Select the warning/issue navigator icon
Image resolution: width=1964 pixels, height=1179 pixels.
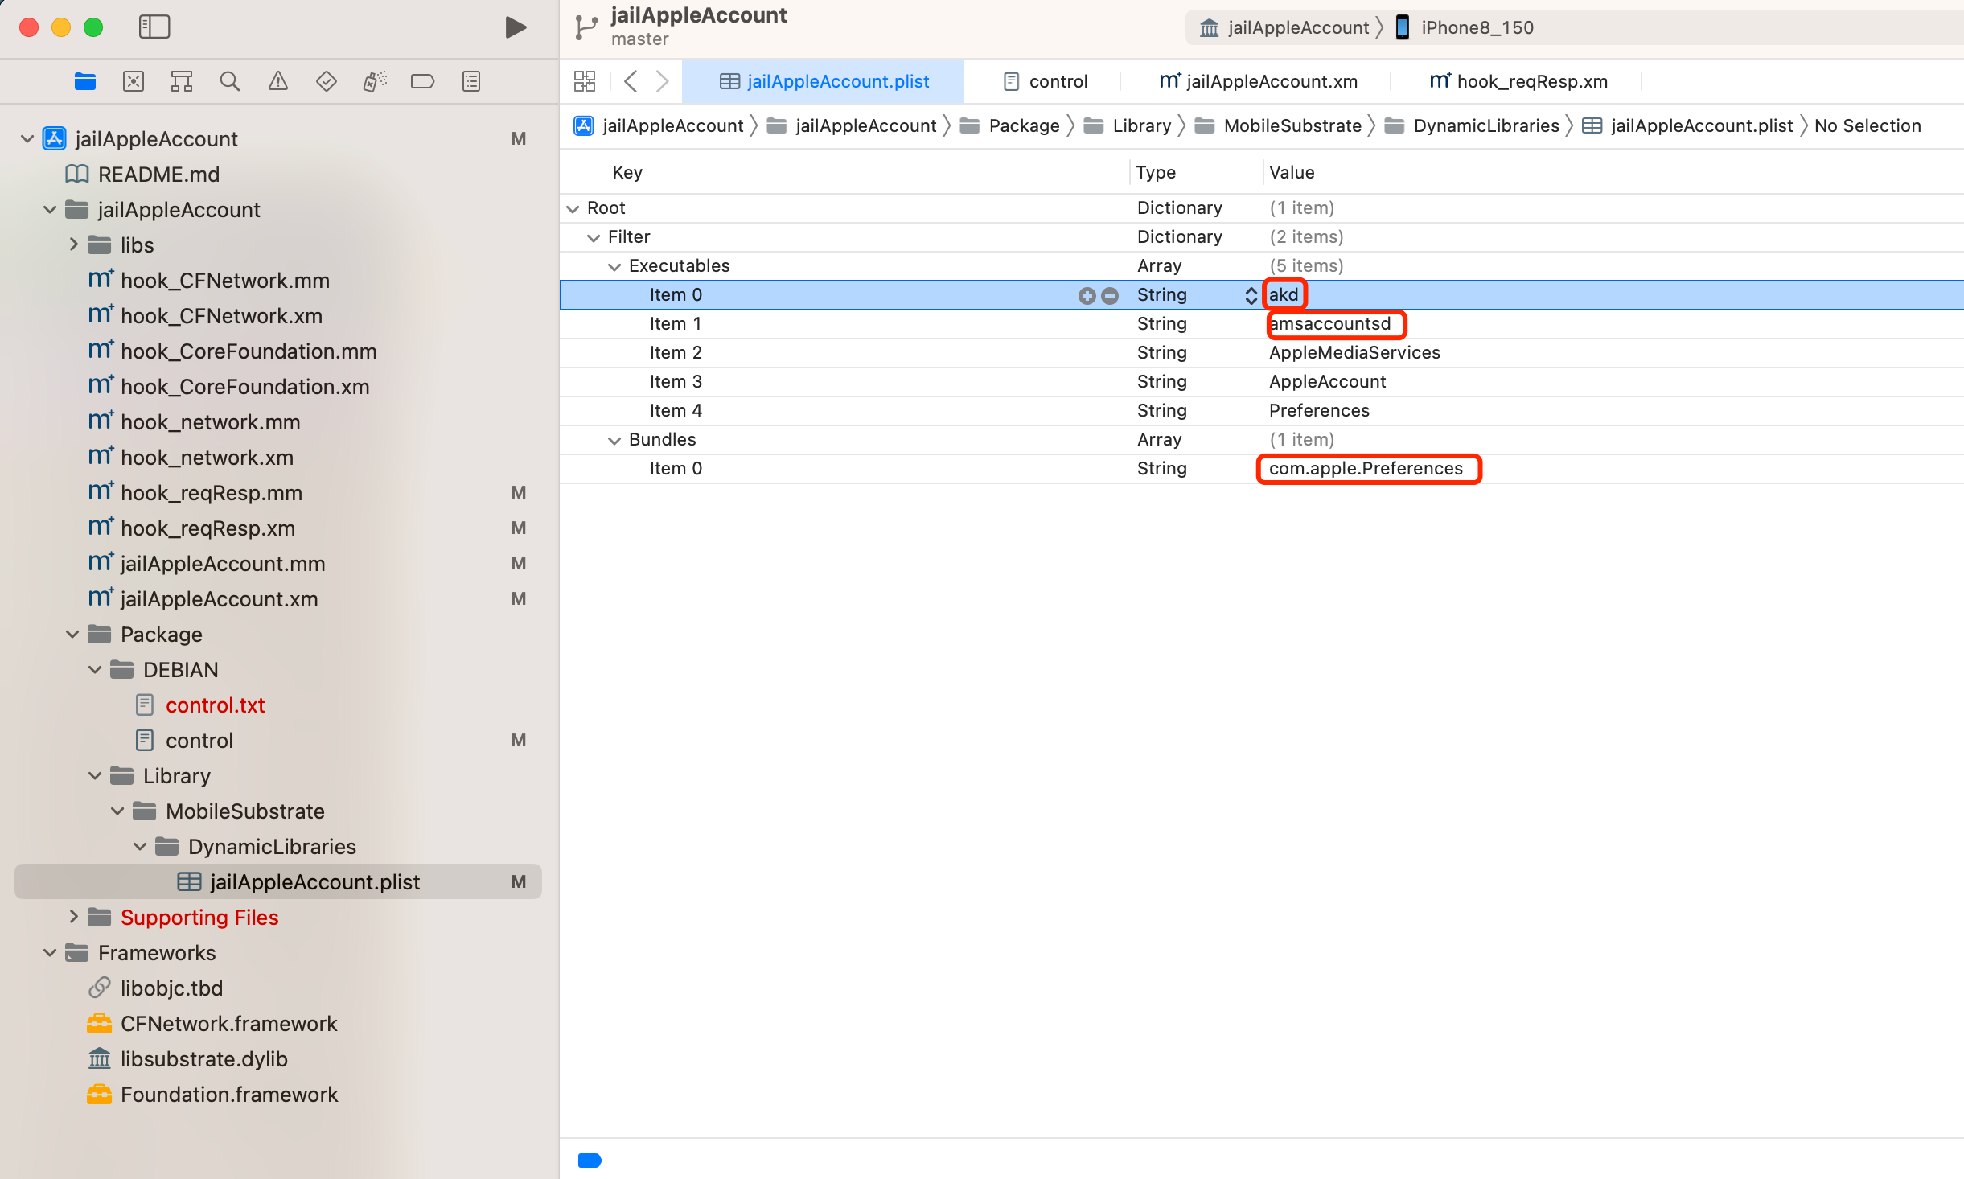pos(277,81)
